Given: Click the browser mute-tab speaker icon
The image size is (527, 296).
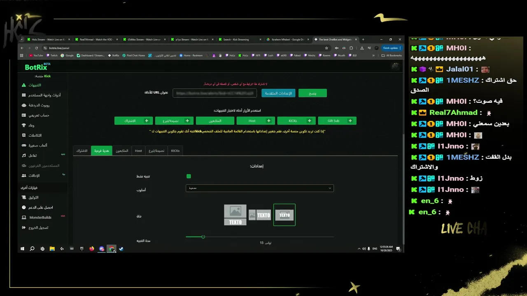Looking at the screenshot, I should point(336,48).
